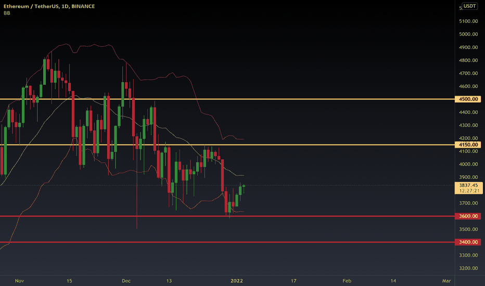The image size is (485, 286).
Task: Click the 13 date label on time axis
Action: [x=169, y=281]
